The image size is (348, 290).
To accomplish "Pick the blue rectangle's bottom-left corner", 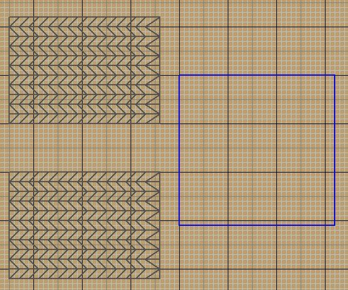I will [x=179, y=225].
